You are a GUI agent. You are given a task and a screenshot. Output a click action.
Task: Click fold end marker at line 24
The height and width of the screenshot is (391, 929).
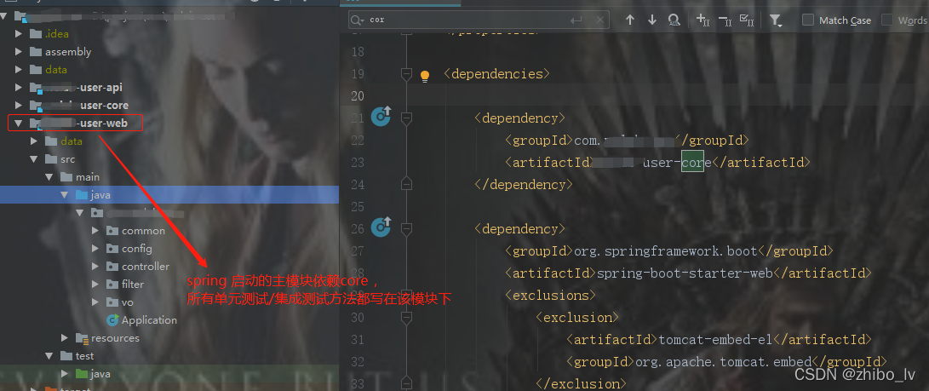[x=406, y=185]
